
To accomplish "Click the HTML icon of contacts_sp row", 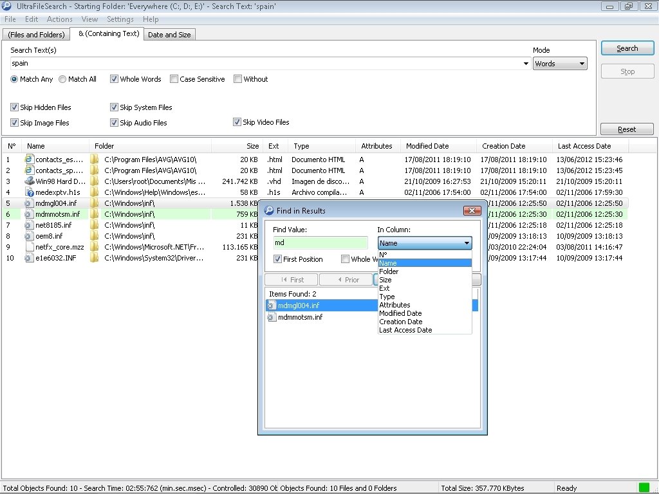I will 29,170.
